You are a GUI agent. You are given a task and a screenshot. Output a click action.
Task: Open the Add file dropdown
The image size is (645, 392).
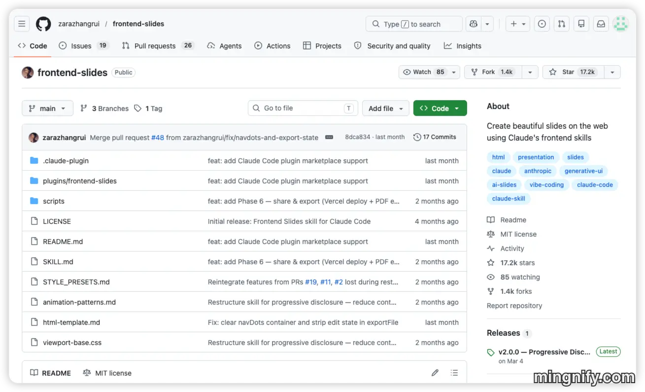[386, 108]
